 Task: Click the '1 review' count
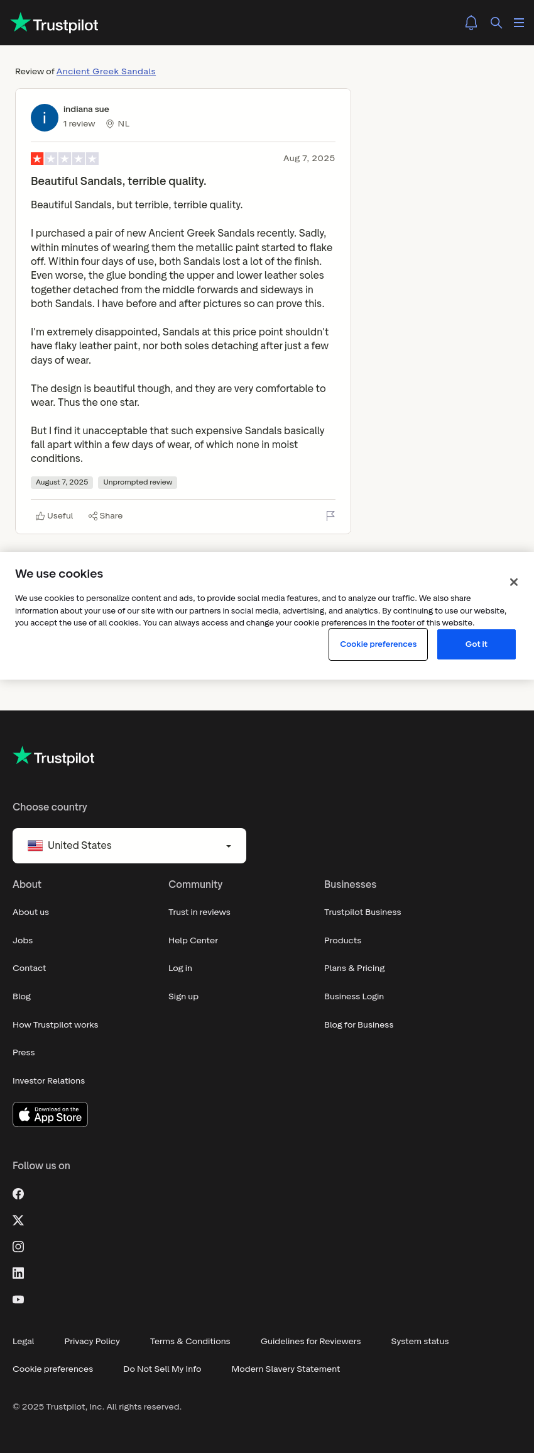[79, 124]
